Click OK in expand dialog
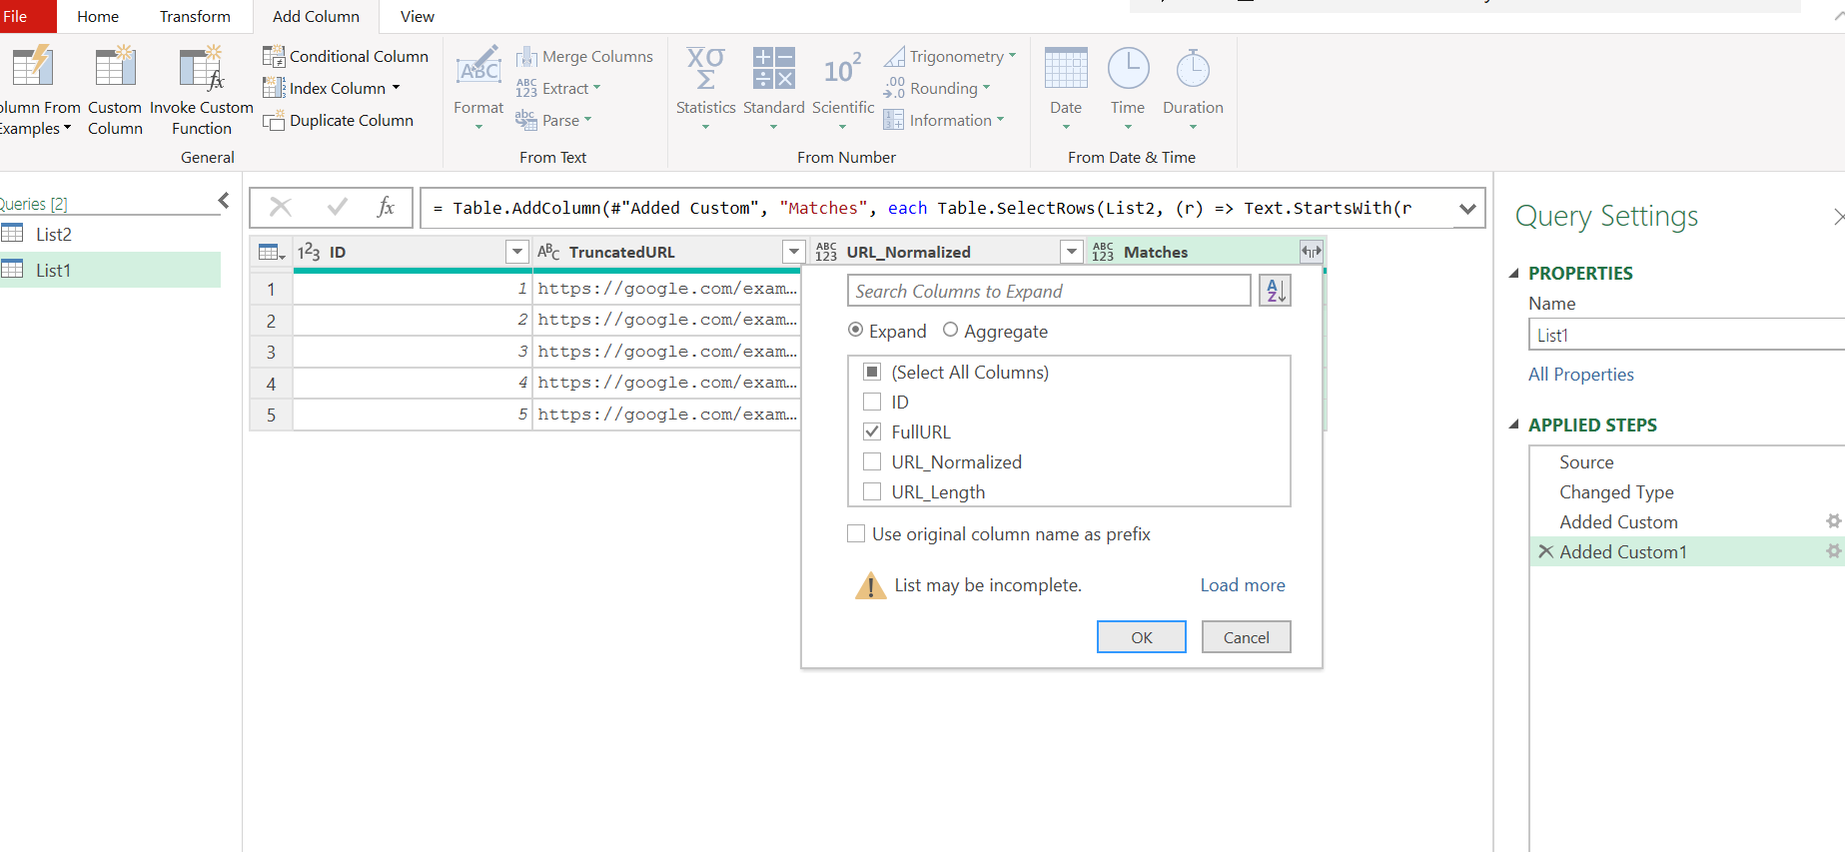Viewport: 1845px width, 852px height. coord(1142,637)
